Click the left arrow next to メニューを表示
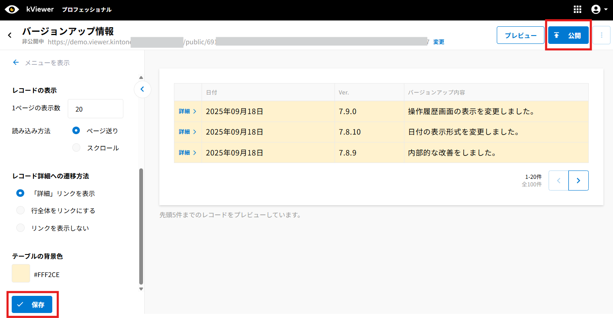Screen dimensions: 613x318 16,63
